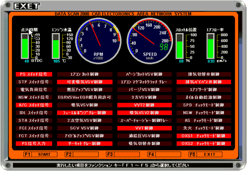The width and height of the screenshot is (247, 171).
Task: Click the EXET logo
Action: point(27,6)
